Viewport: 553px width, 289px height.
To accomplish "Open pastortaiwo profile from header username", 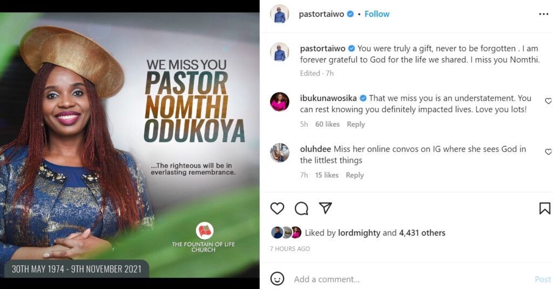I will [321, 14].
